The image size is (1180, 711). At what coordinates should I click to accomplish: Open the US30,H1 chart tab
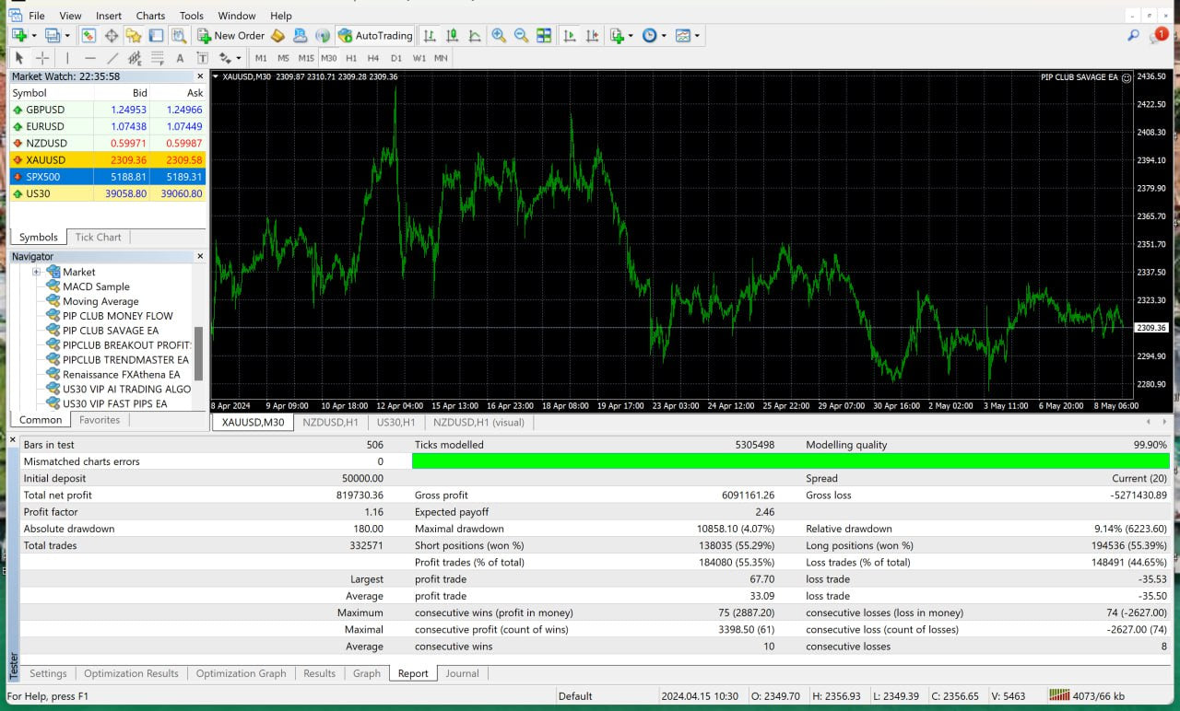396,422
